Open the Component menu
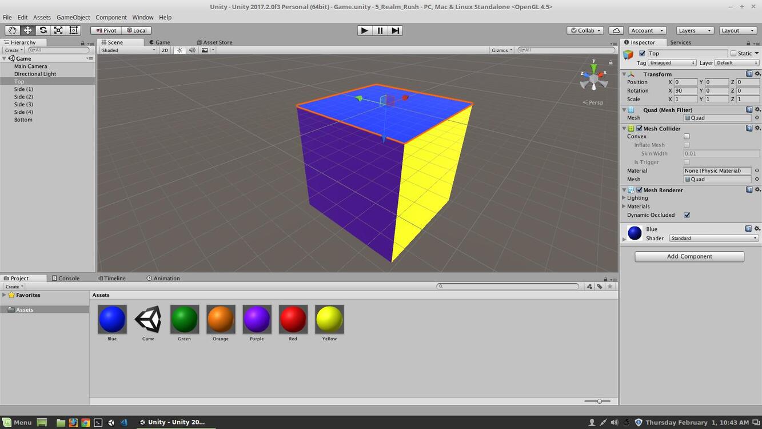This screenshot has width=762, height=429. pos(111,17)
